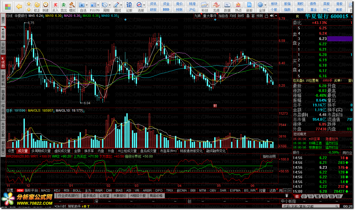Open the 热点 hot topics icon
Viewport: 355px width, 210px height.
(238, 6)
